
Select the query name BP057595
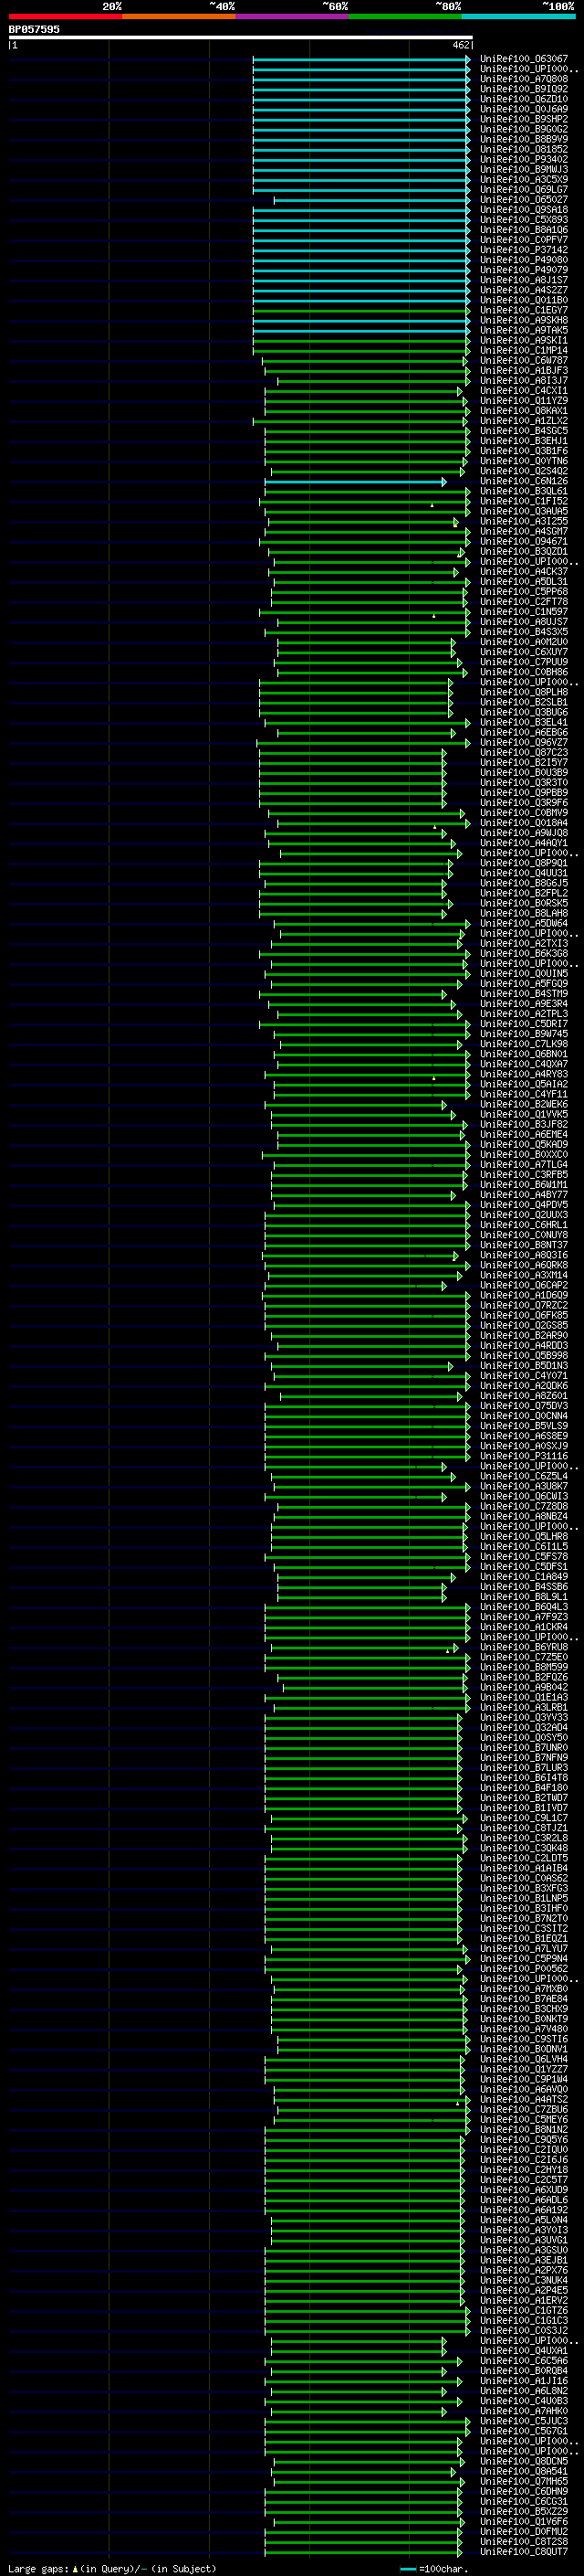pyautogui.click(x=34, y=29)
